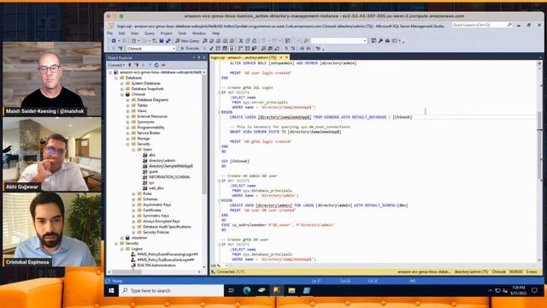Click the Windows Start button
Viewport: 547px width, 308px height.
pyautogui.click(x=111, y=291)
